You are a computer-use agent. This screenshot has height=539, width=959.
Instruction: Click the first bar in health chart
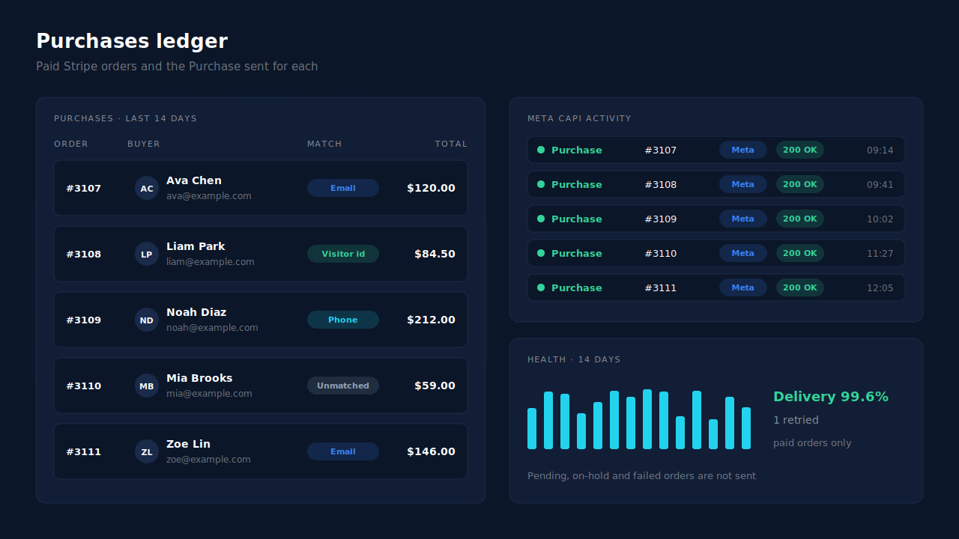coord(532,428)
